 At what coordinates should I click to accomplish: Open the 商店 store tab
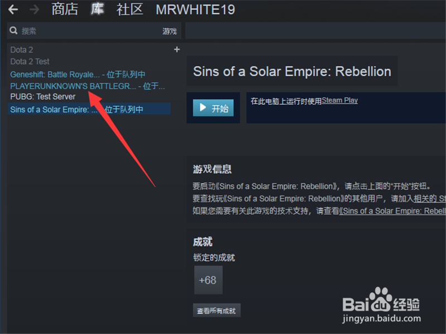coord(65,9)
